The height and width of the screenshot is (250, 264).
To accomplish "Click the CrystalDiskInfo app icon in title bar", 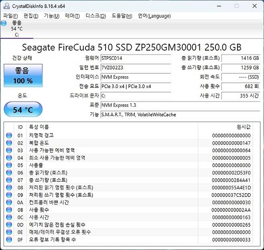I will 5,6.
